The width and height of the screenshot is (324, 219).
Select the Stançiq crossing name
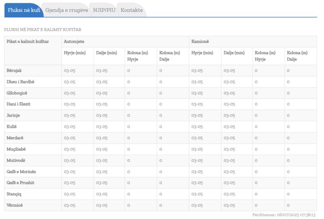click(x=14, y=194)
